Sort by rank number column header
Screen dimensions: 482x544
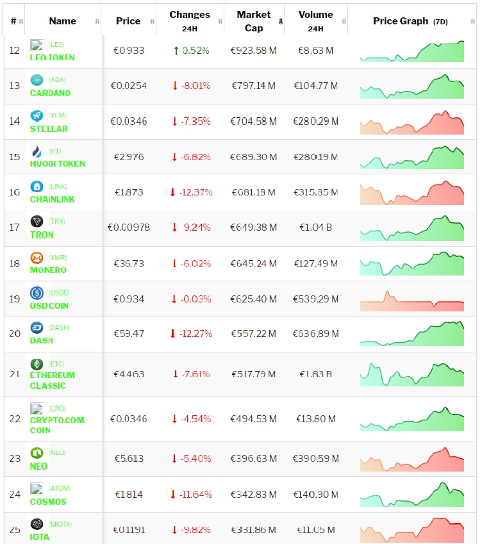pyautogui.click(x=13, y=21)
